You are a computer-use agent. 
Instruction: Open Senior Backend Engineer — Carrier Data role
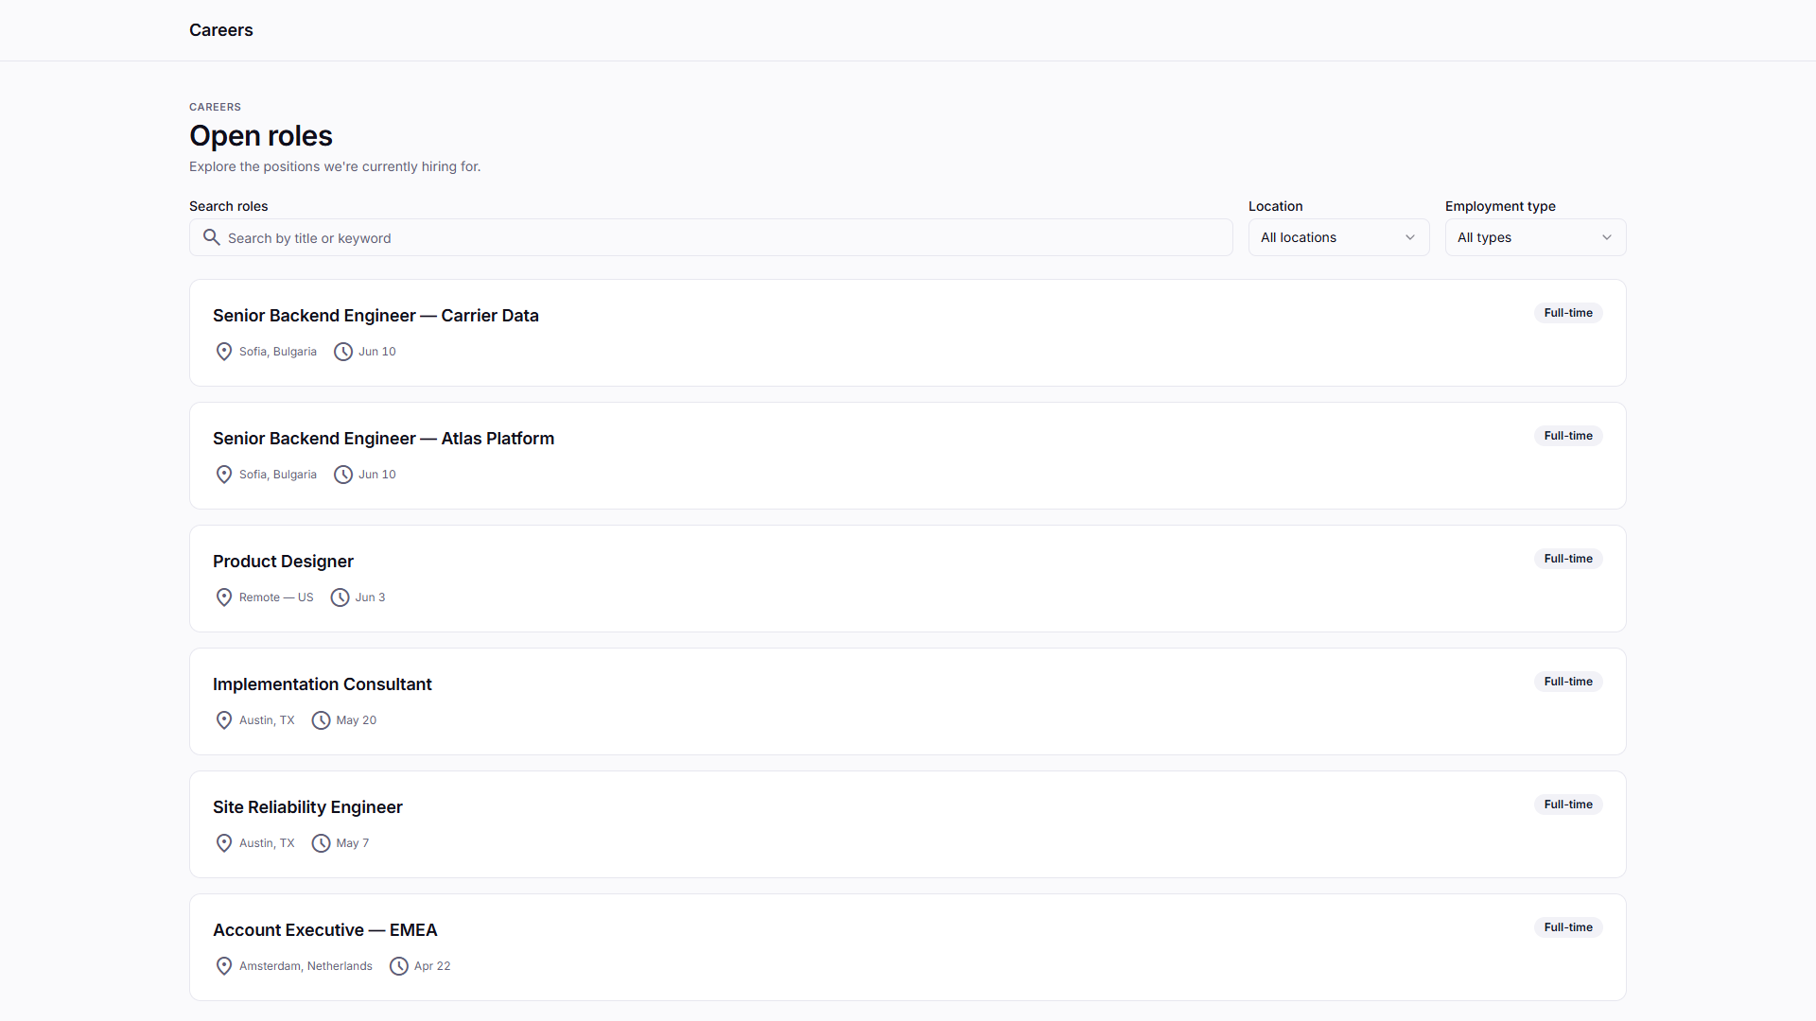coord(375,316)
